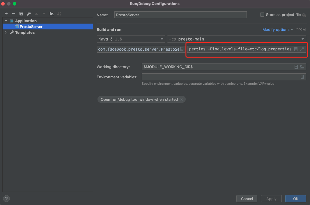Edit environment variables via list icon
The height and width of the screenshot is (205, 310).
pyautogui.click(x=302, y=77)
